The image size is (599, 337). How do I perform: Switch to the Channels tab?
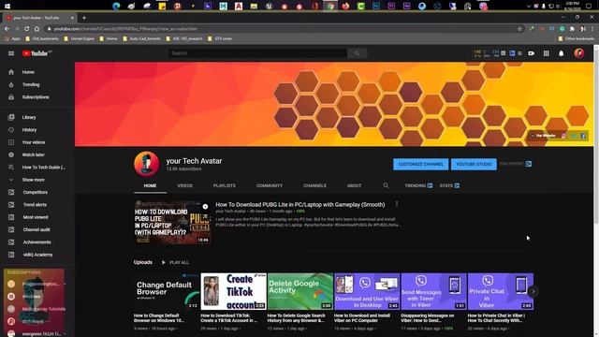pos(314,185)
